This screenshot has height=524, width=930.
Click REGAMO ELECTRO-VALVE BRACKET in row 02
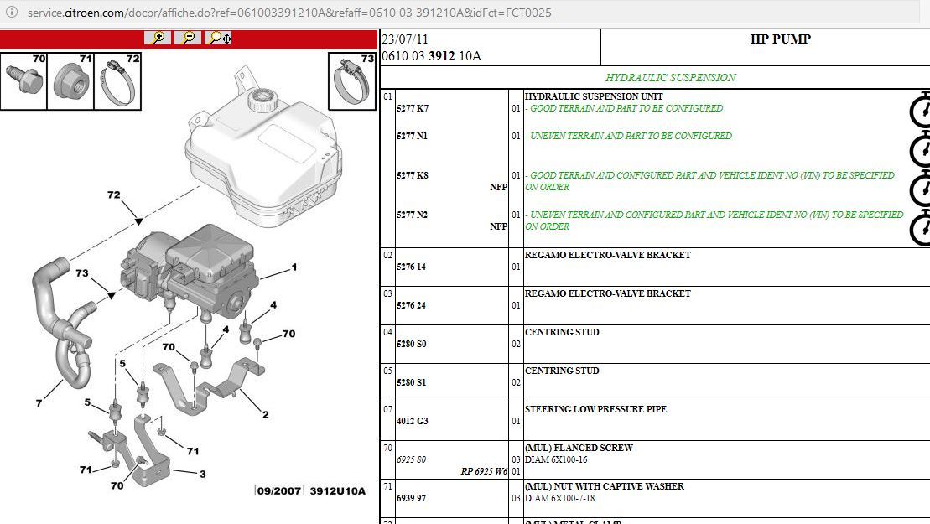[608, 255]
